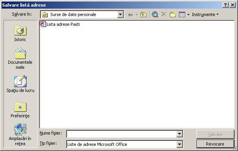
Task: Create a new folder icon
Action: (x=173, y=14)
